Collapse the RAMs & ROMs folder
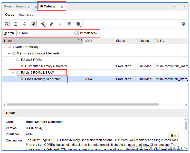 pyautogui.click(x=13, y=60)
